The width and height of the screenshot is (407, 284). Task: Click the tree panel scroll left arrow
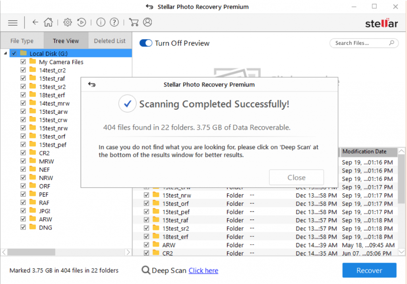4,252
